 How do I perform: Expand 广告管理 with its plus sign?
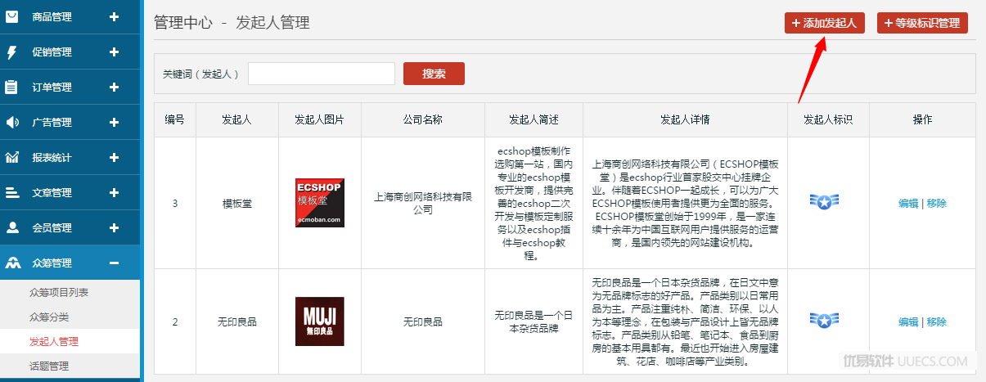click(x=114, y=122)
